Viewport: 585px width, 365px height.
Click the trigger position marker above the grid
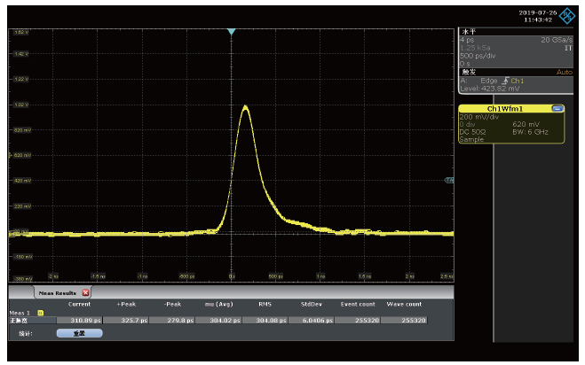click(231, 32)
